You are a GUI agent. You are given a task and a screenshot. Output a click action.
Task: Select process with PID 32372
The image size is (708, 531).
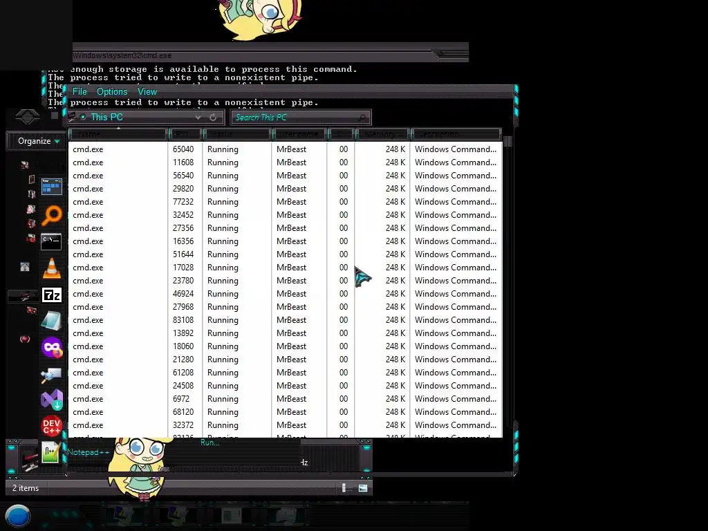pyautogui.click(x=285, y=425)
